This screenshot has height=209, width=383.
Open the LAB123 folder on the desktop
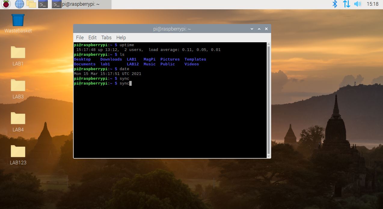point(18,151)
